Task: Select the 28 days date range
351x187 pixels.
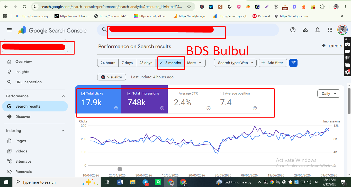Action: pyautogui.click(x=146, y=63)
